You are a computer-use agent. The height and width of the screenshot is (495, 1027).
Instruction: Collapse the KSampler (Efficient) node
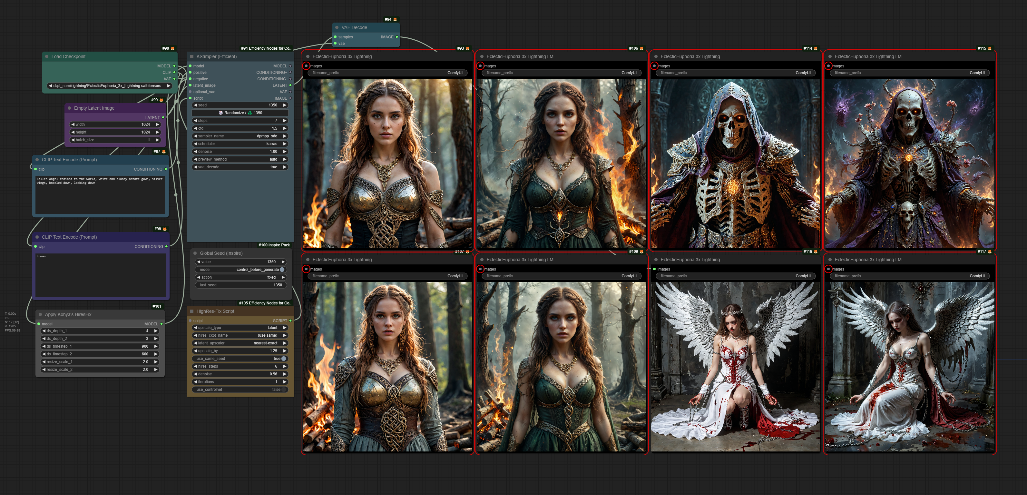click(192, 57)
